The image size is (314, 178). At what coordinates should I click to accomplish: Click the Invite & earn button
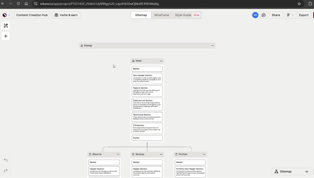66,15
